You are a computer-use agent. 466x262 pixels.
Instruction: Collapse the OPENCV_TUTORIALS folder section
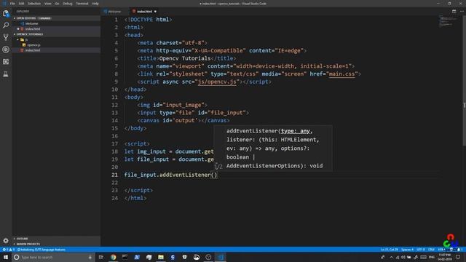[x=57, y=34]
